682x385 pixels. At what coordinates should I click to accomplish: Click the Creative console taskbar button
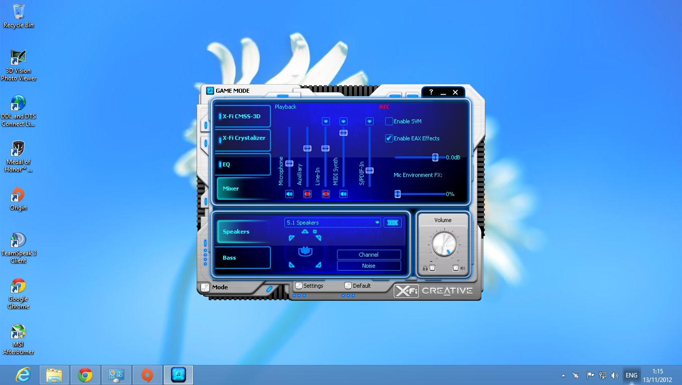point(179,375)
